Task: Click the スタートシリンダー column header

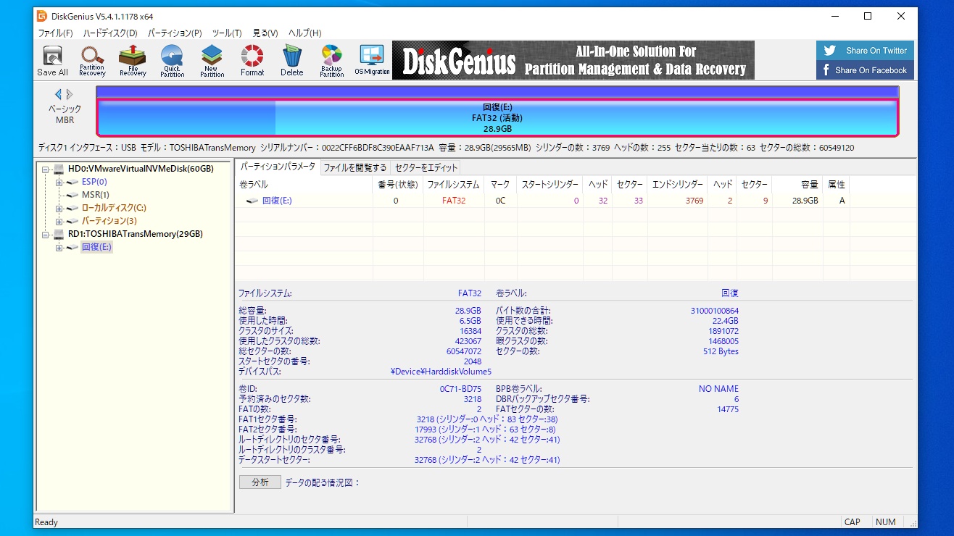Action: 550,185
